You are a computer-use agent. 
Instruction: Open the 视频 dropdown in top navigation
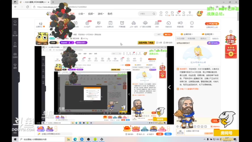pyautogui.click(x=91, y=14)
